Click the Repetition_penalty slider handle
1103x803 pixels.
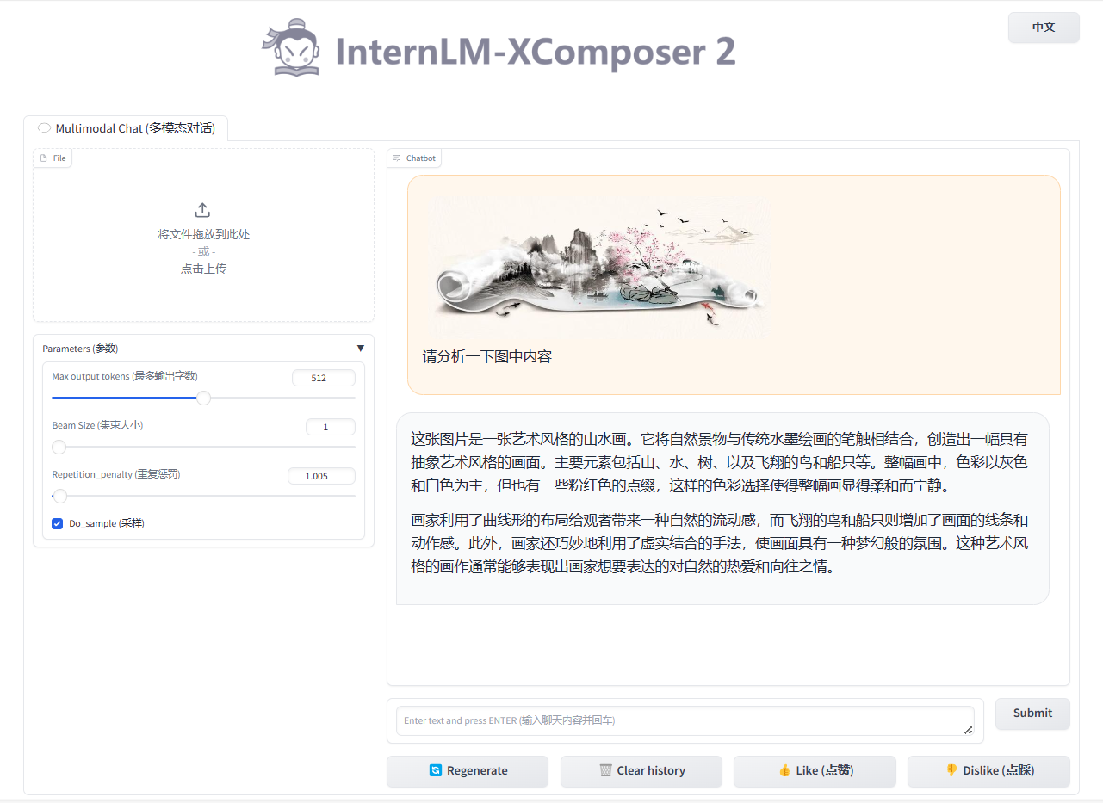point(60,496)
